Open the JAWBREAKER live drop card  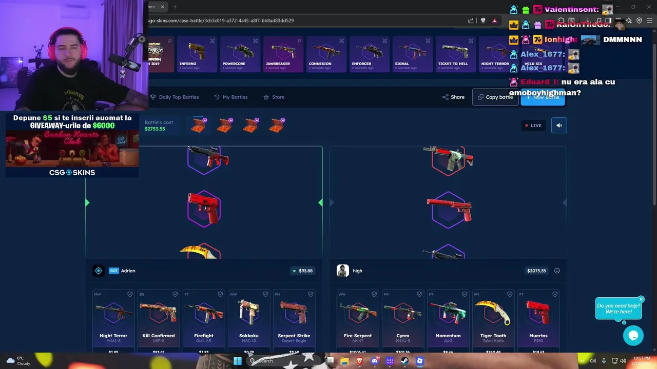283,54
